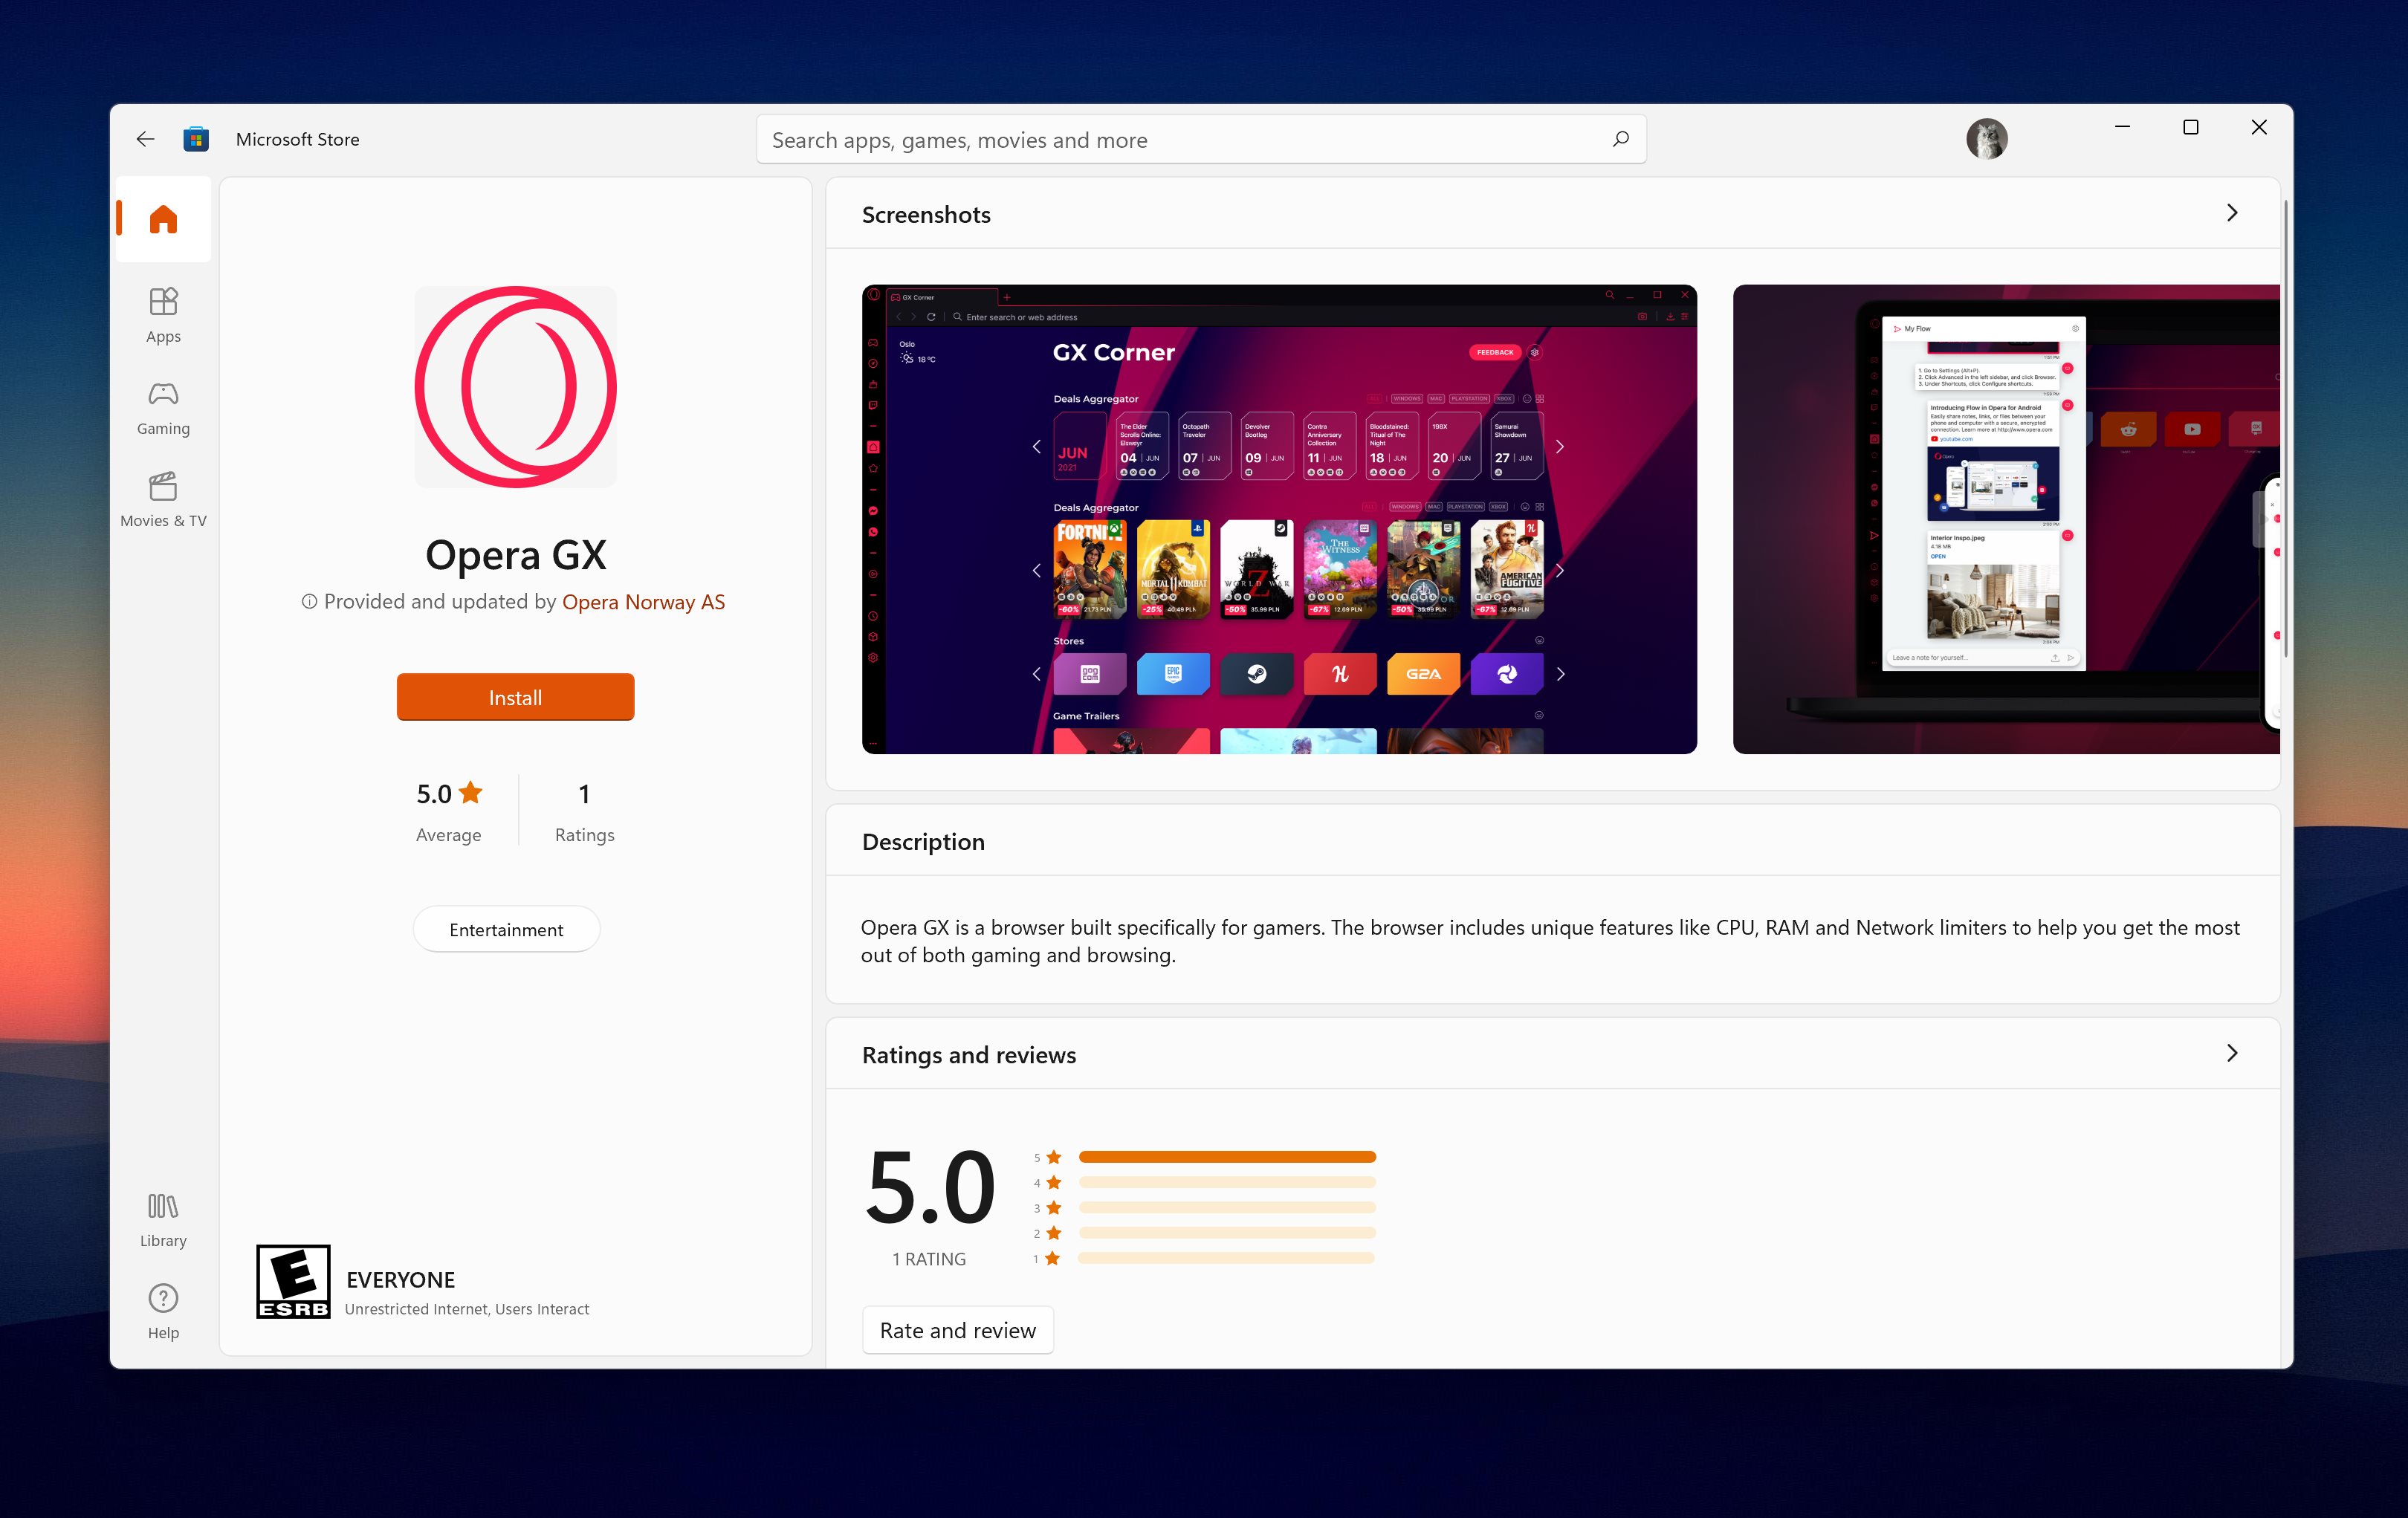Viewport: 2408px width, 1518px height.
Task: Open the Help question mark icon
Action: pos(163,1298)
